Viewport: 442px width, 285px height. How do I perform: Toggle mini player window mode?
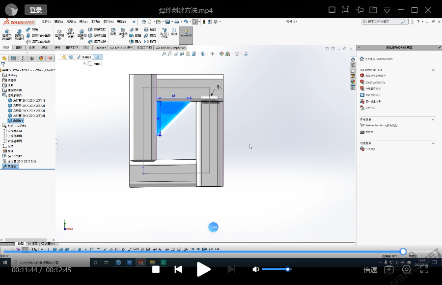[332, 10]
